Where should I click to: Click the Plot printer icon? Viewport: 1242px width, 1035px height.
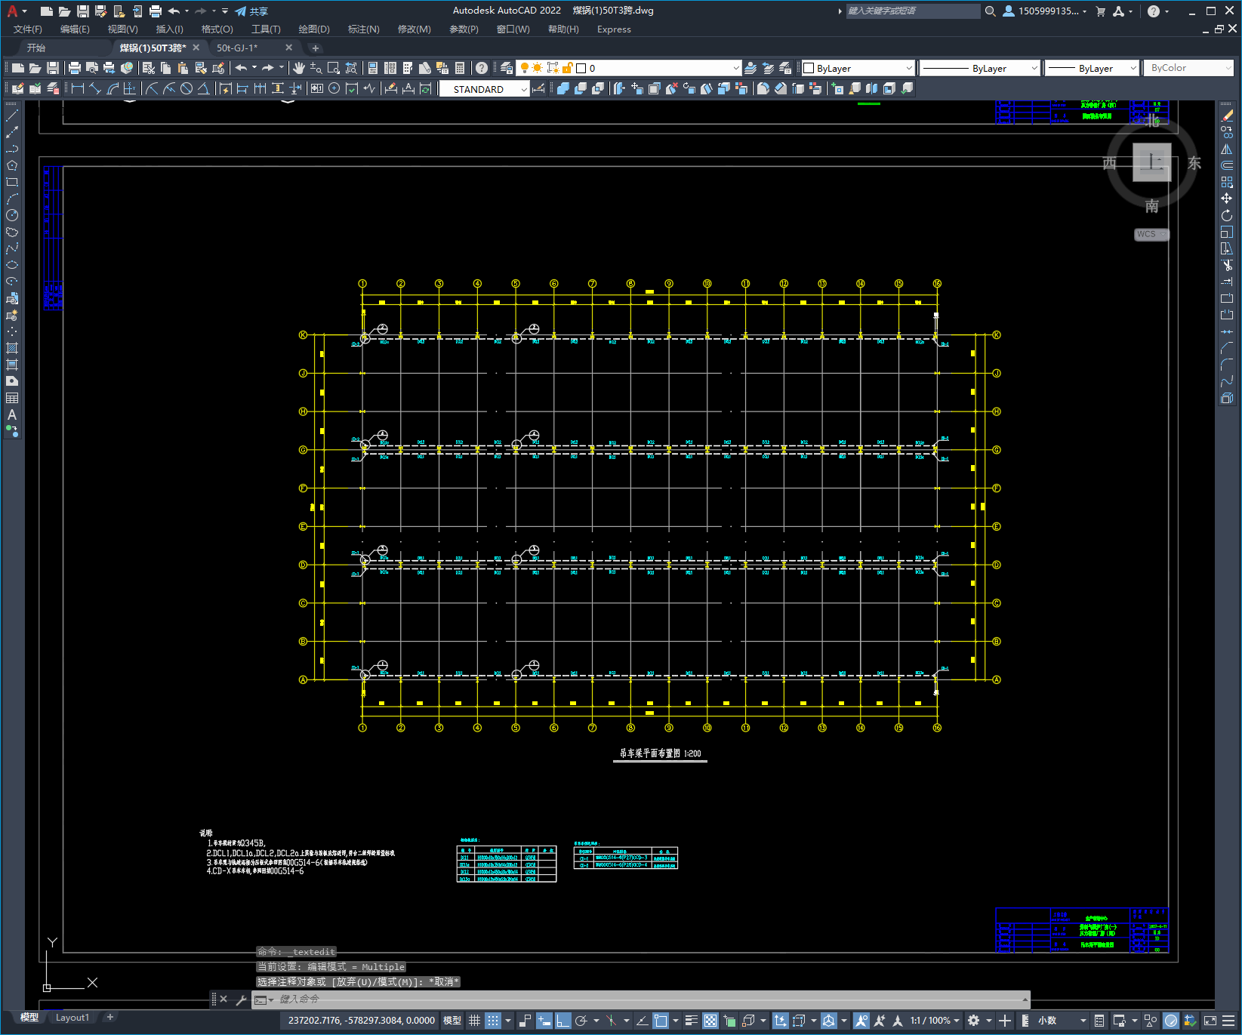click(75, 68)
